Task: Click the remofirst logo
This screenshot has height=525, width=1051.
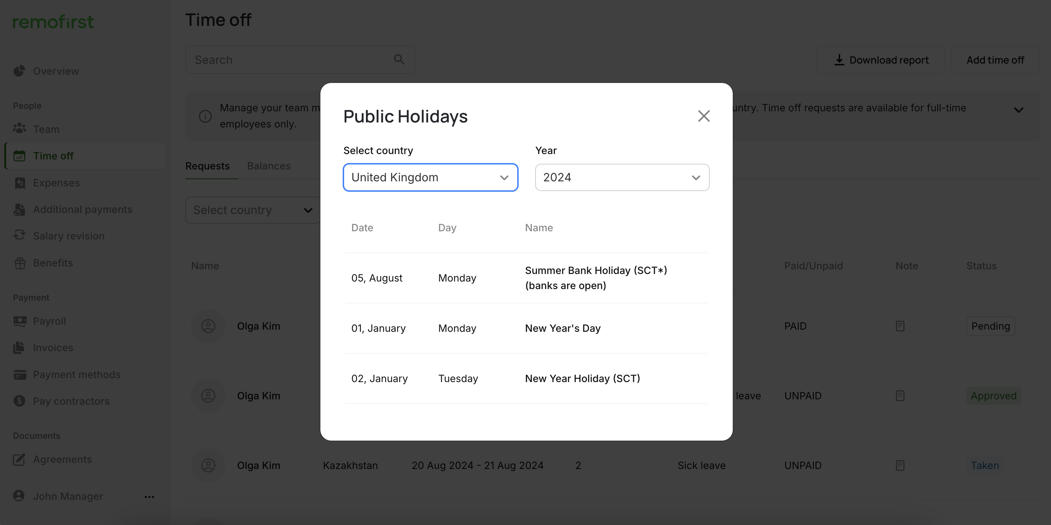Action: coord(53,22)
